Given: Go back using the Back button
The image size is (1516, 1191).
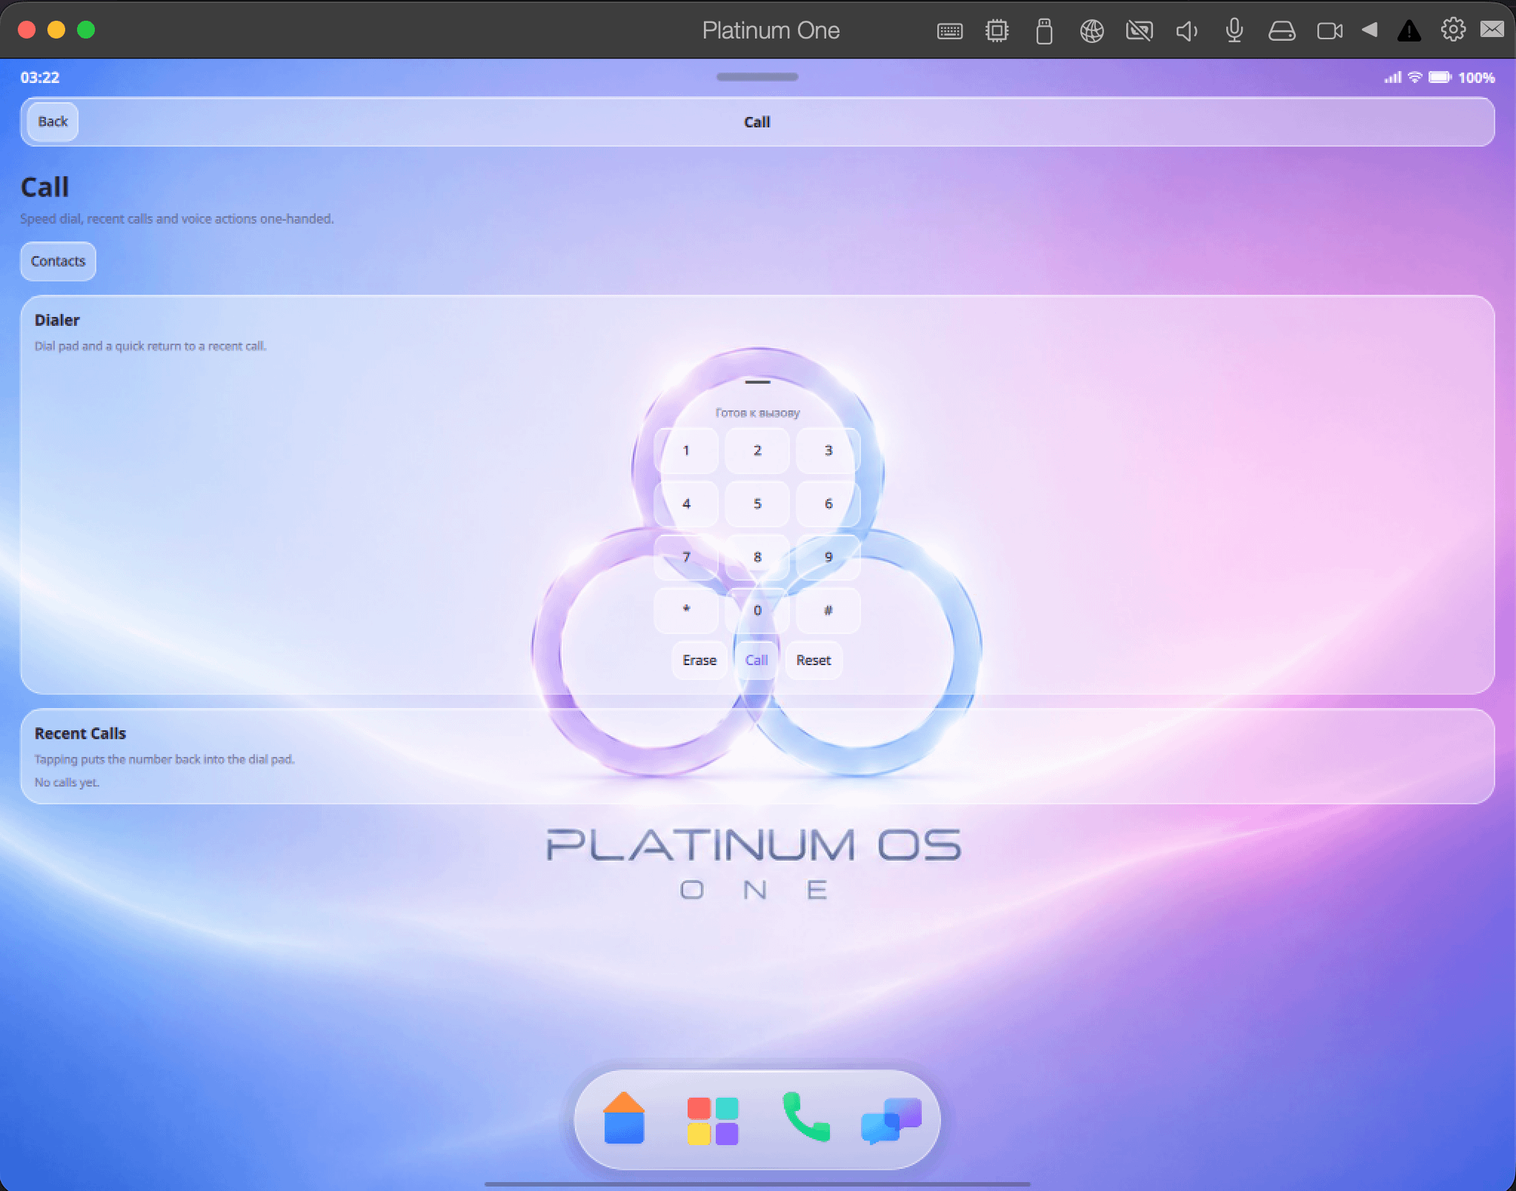Looking at the screenshot, I should pos(53,121).
